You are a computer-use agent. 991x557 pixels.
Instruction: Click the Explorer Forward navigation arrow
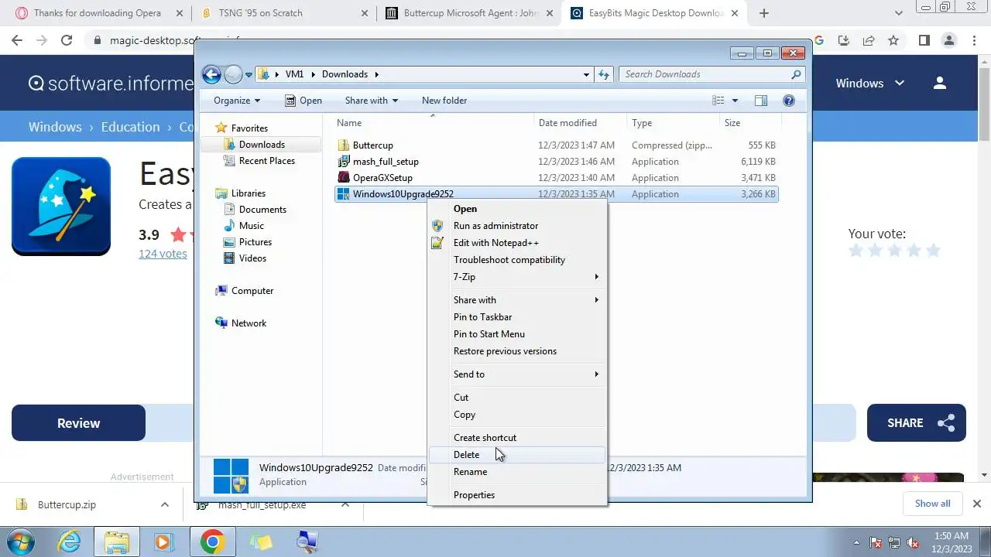coord(233,74)
